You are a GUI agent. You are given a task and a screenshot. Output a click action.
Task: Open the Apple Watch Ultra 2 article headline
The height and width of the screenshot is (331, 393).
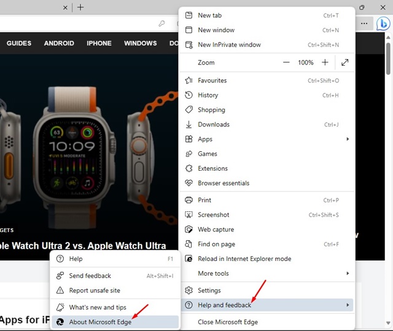pyautogui.click(x=83, y=246)
